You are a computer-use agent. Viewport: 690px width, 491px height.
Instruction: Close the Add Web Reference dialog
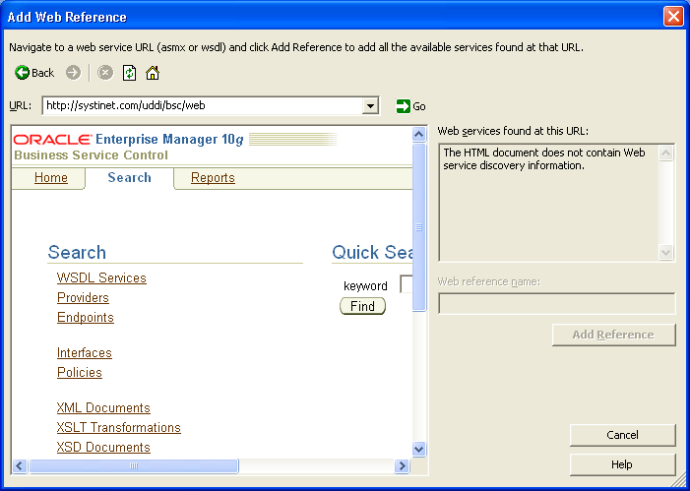pos(673,17)
